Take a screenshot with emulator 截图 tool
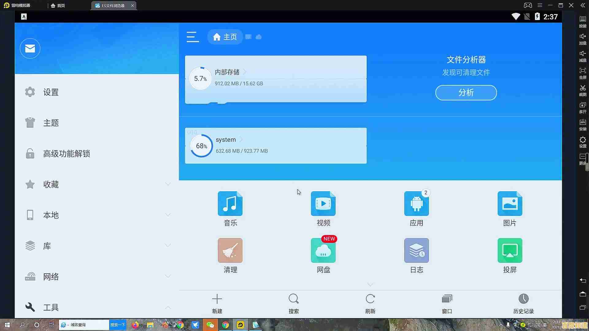The image size is (589, 331). click(x=583, y=90)
